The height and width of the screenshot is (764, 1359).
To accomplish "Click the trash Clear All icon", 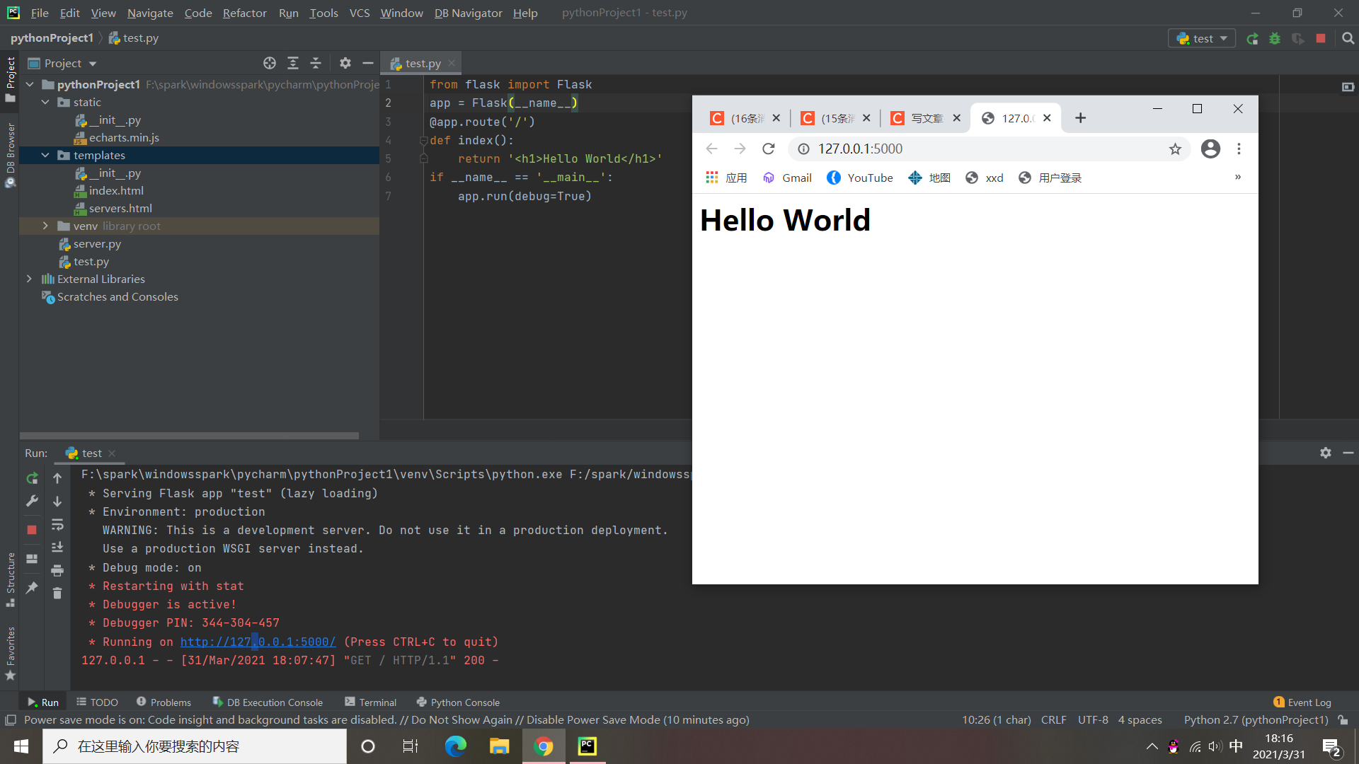I will click(x=57, y=594).
